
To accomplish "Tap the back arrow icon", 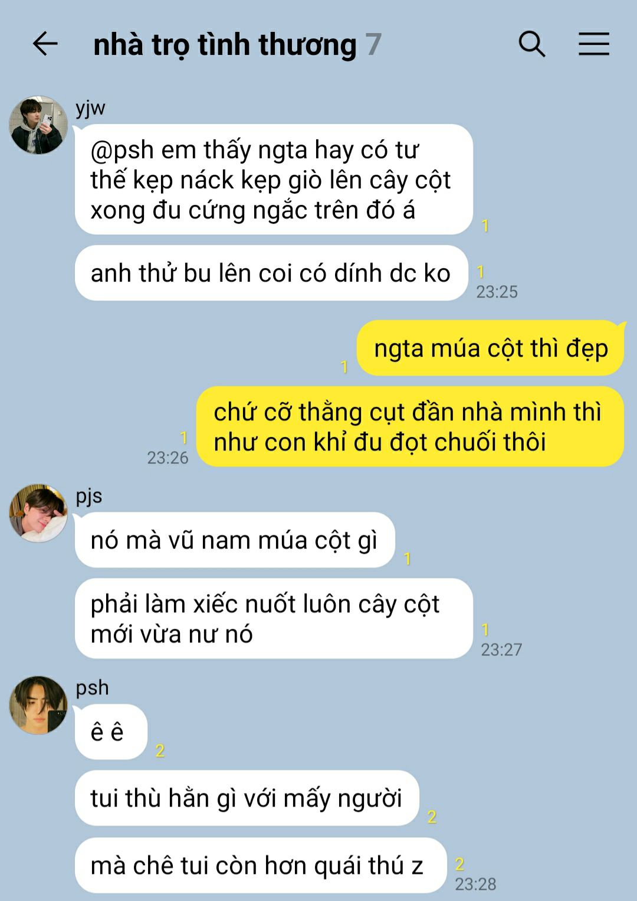I will (x=45, y=44).
